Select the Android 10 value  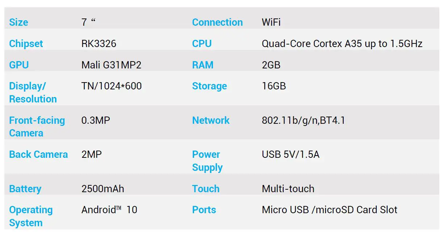point(109,210)
